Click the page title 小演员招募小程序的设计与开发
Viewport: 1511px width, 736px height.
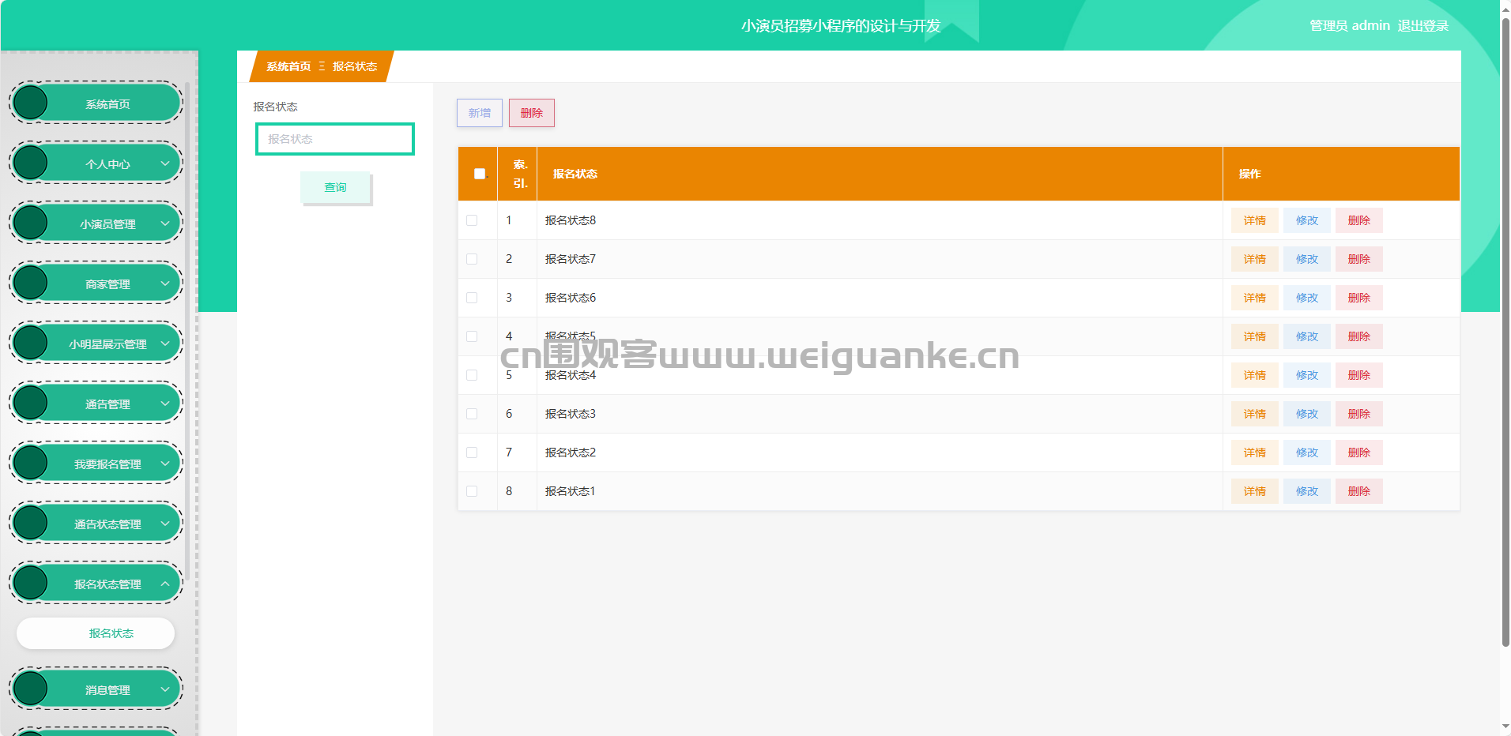pyautogui.click(x=841, y=26)
